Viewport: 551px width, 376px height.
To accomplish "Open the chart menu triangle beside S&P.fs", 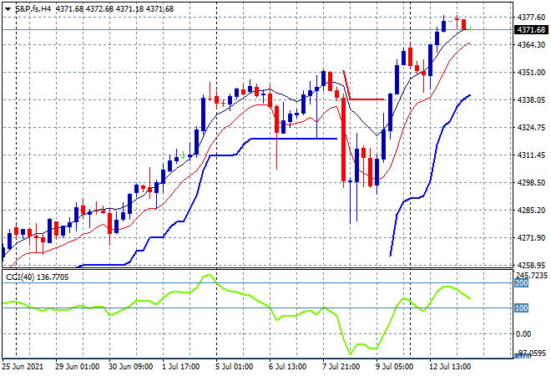I will (x=8, y=9).
